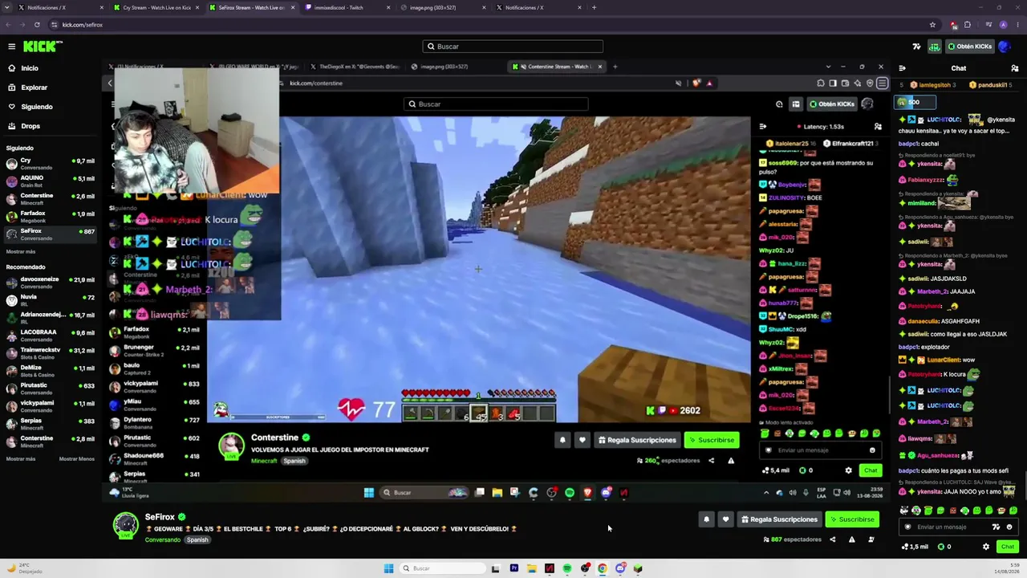Collapse the chat panel with arrow icon
This screenshot has height=578, width=1027.
pos(902,68)
